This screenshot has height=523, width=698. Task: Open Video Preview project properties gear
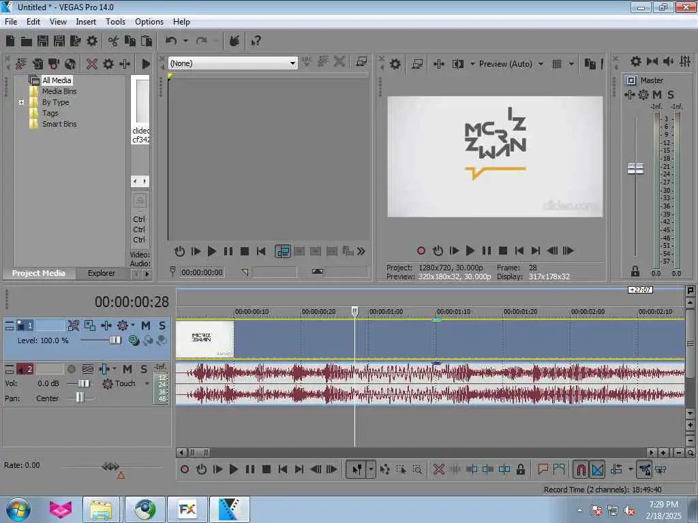click(x=395, y=64)
